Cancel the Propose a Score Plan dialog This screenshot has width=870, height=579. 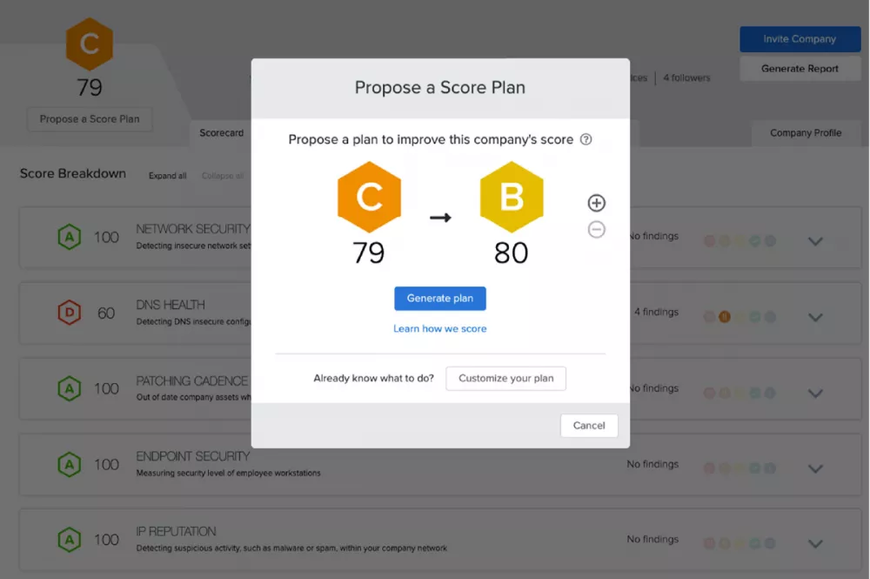pyautogui.click(x=589, y=426)
